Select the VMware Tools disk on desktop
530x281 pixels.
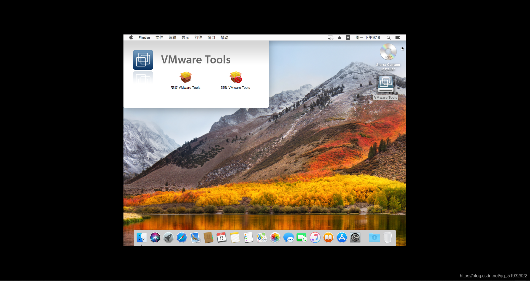[386, 84]
